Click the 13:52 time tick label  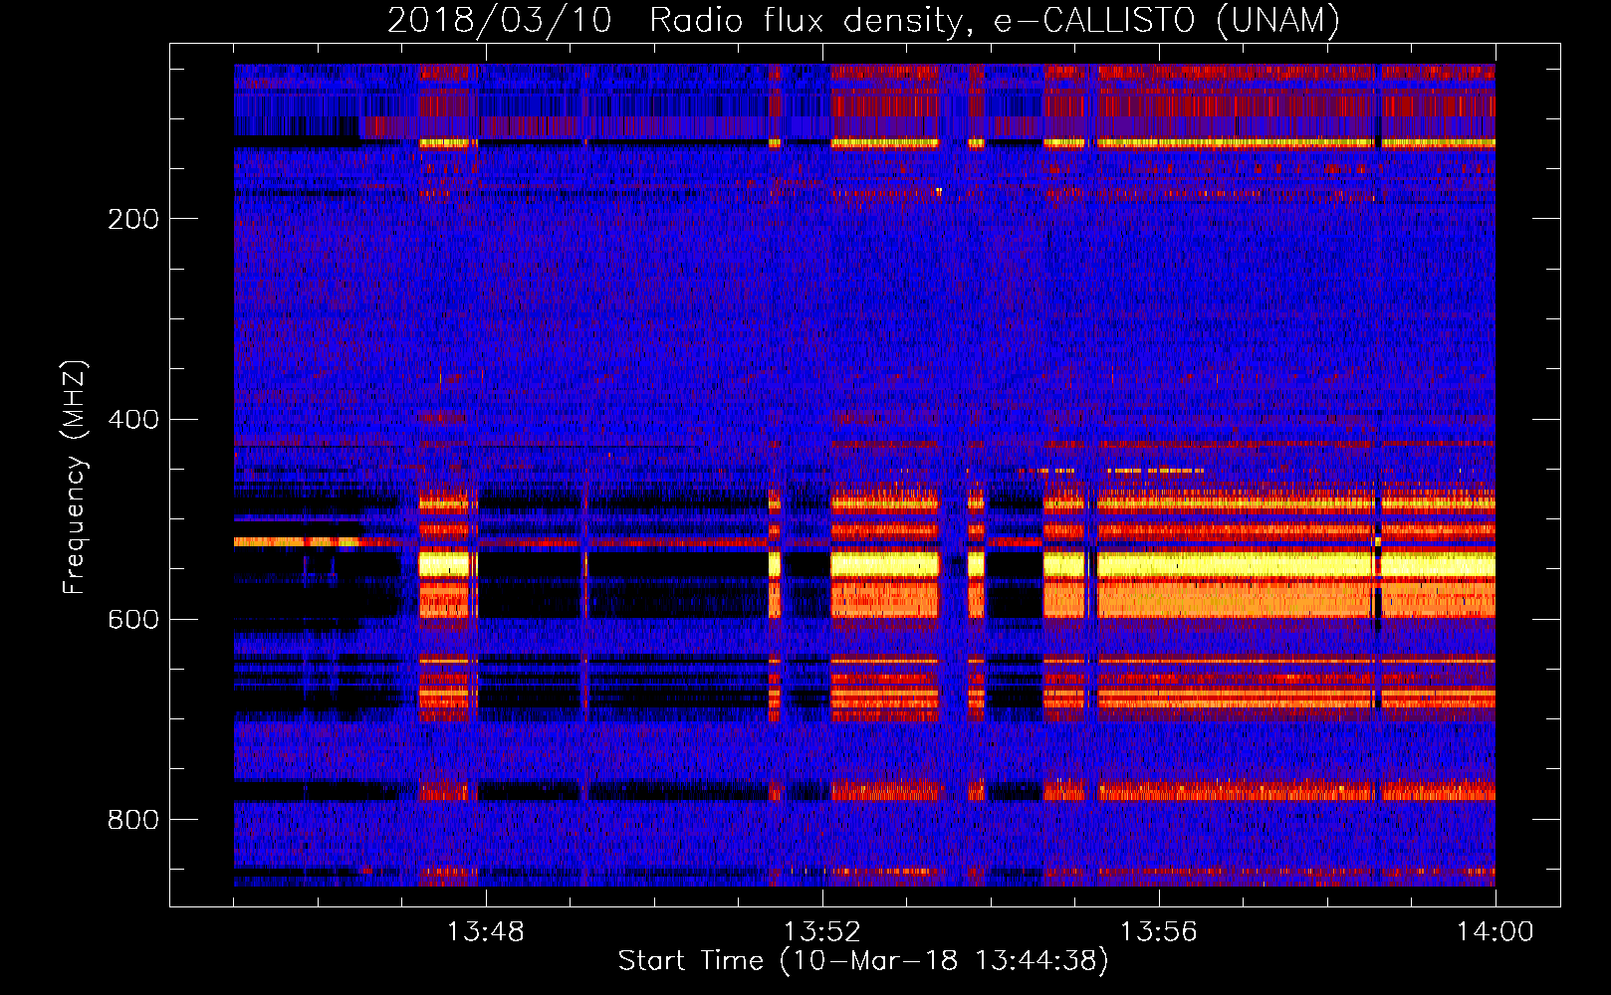[x=822, y=932]
